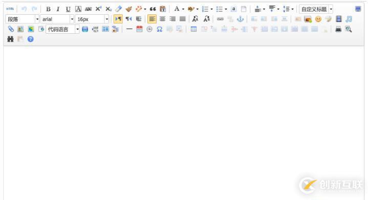Attach a file with the paperclip icon
Screen dimensions: 368x200
tap(11, 29)
